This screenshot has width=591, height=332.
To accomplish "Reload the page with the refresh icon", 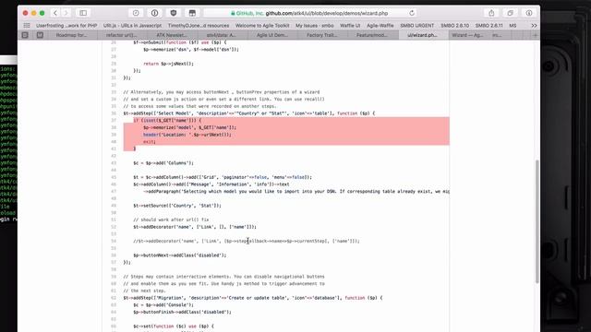I will (412, 13).
